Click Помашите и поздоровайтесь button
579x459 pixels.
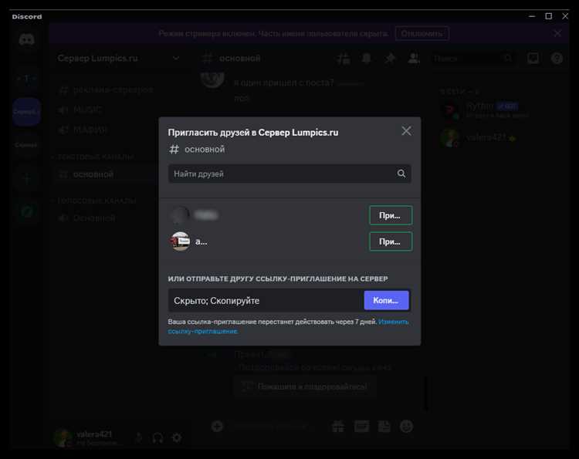coord(305,386)
